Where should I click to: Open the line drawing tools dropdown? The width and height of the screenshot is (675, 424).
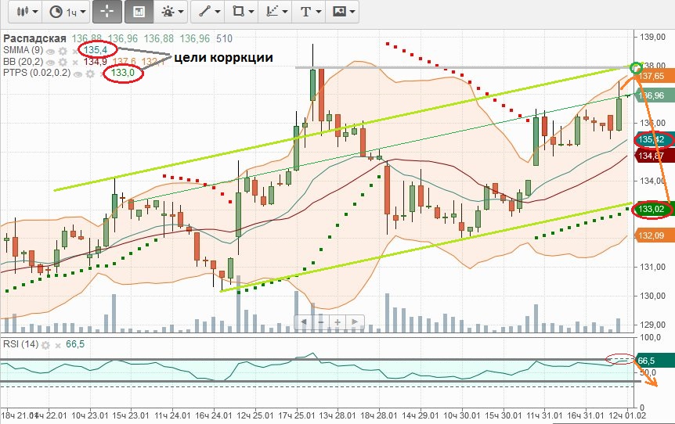pos(209,12)
